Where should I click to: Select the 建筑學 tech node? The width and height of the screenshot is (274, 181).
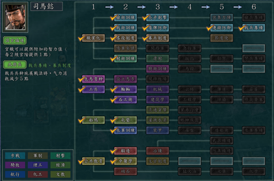pos(158,100)
